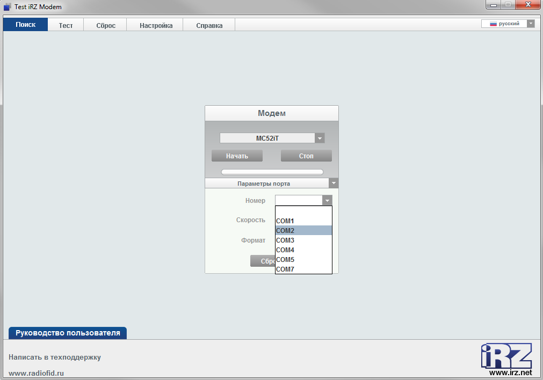The image size is (543, 380).
Task: Collapse the Параметры порта section arrow
Action: pyautogui.click(x=334, y=184)
